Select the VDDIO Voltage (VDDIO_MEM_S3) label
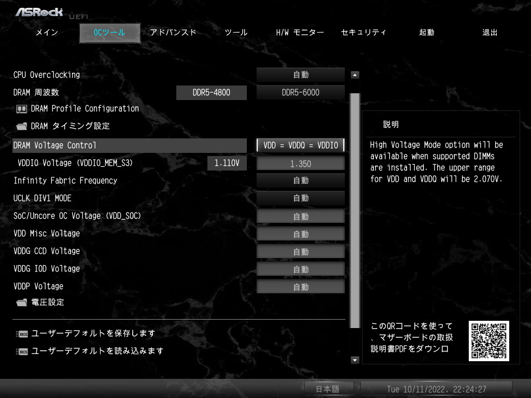Screen dimensions: 531x398 click(75, 163)
